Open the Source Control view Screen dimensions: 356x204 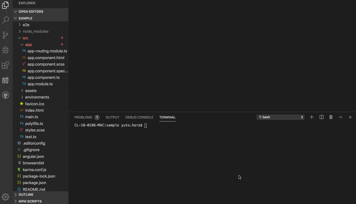tap(5, 35)
